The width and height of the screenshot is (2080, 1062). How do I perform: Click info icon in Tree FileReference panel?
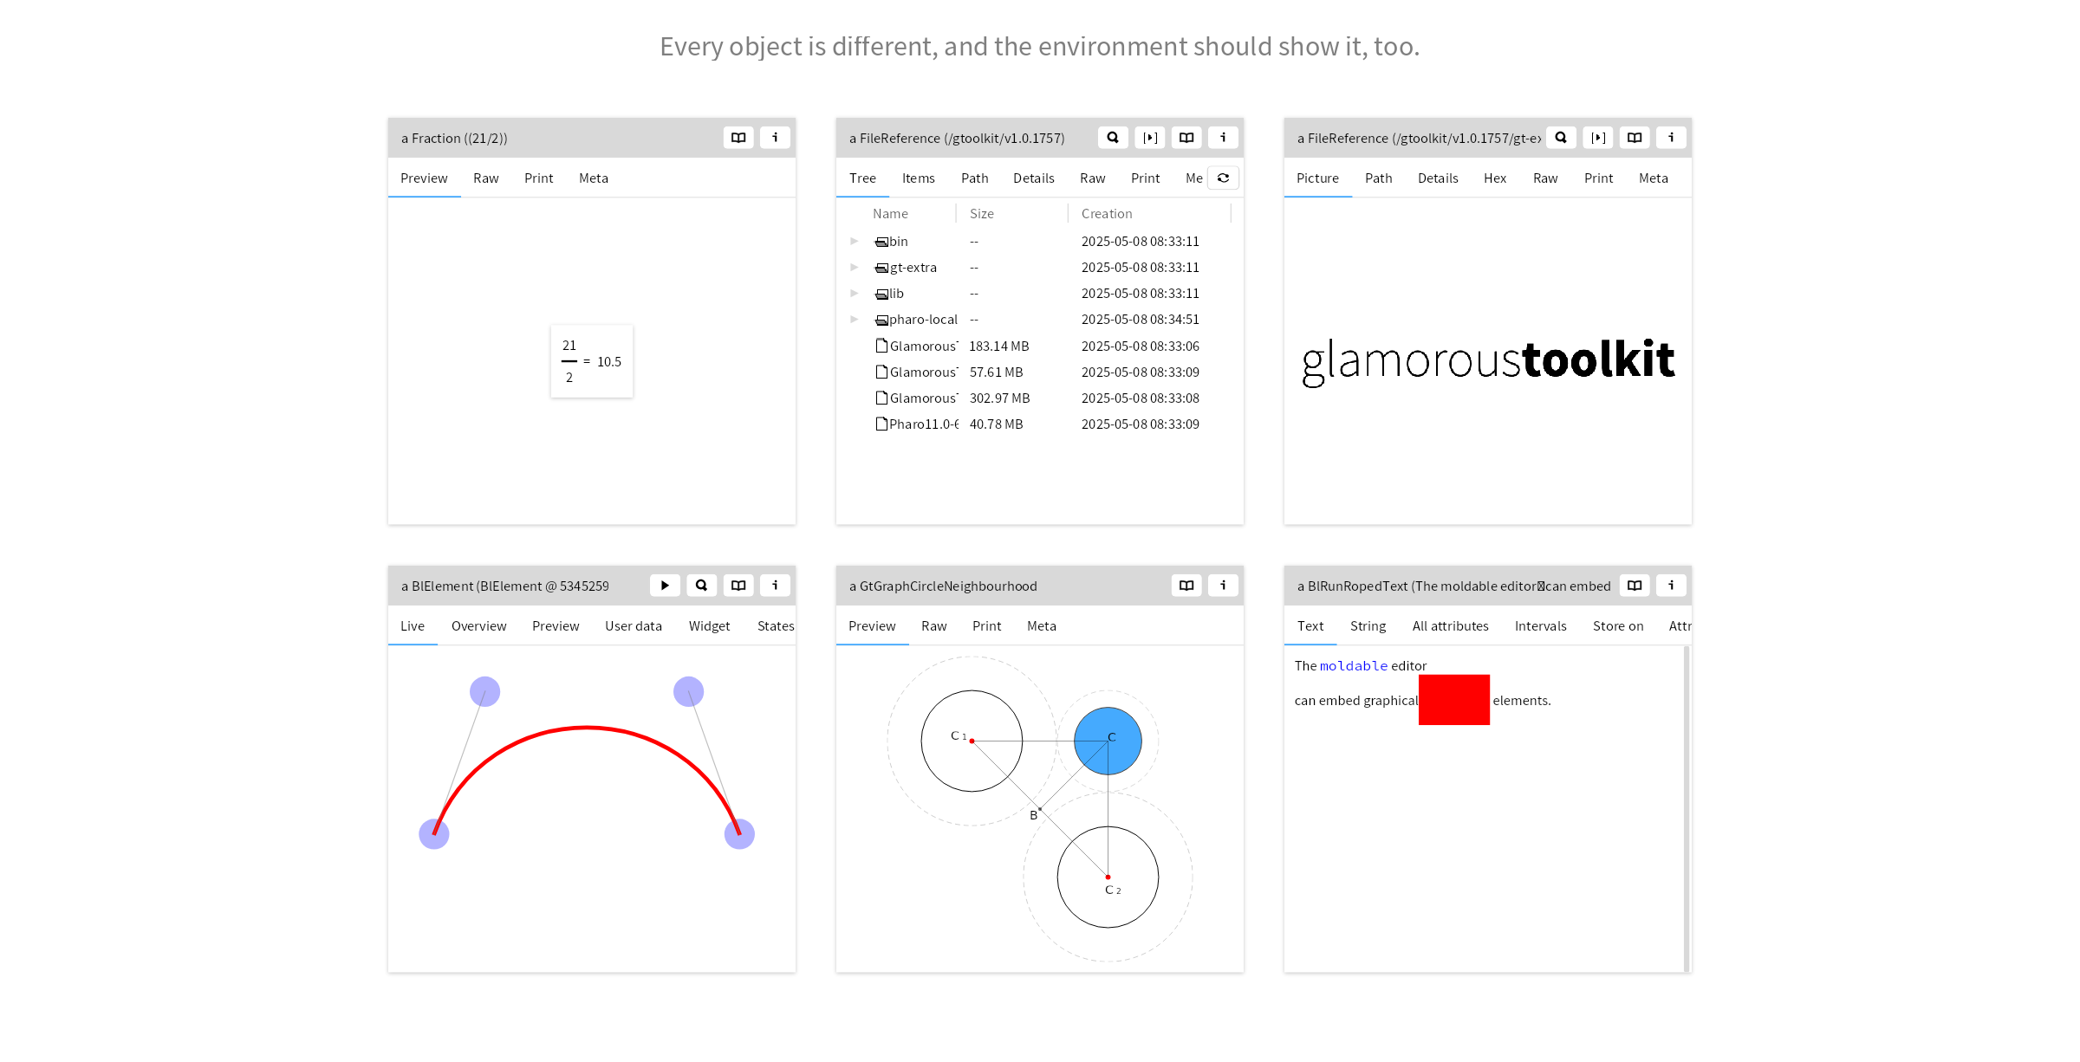point(1223,138)
